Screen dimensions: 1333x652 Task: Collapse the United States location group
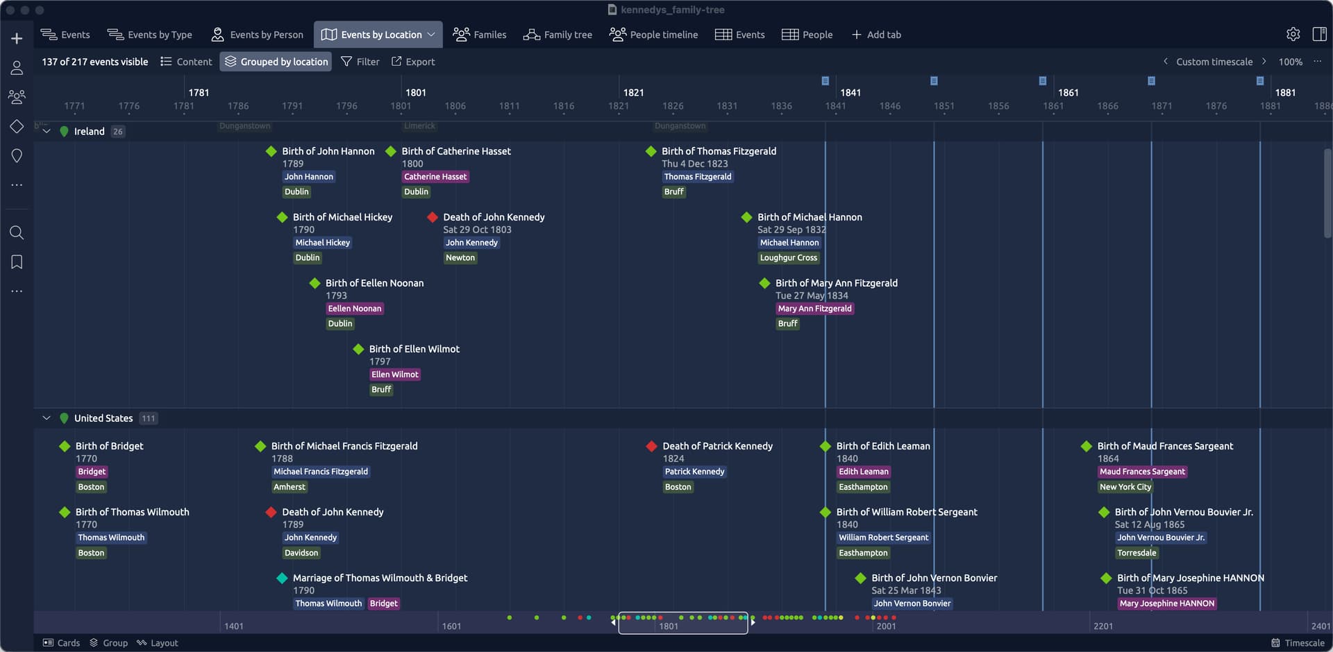(x=47, y=418)
